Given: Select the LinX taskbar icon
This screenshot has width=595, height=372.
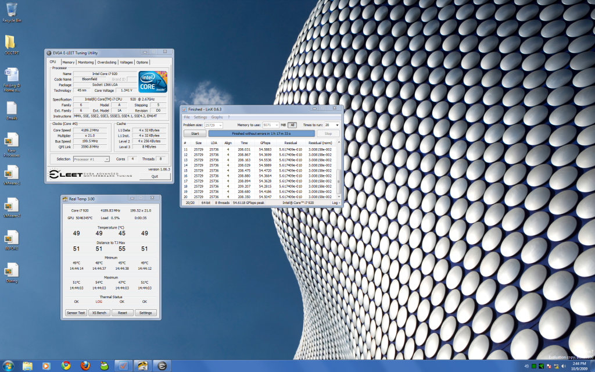Looking at the screenshot, I should (123, 366).
